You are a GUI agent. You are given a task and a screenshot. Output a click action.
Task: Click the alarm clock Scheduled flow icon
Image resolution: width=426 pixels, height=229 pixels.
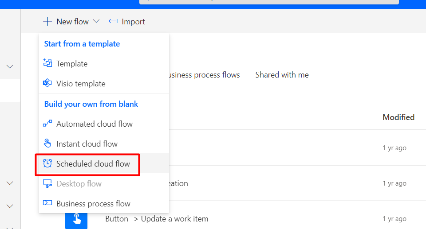click(47, 163)
